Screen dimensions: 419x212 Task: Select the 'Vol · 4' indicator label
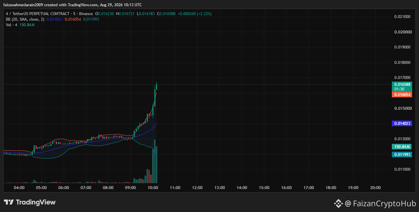point(11,25)
